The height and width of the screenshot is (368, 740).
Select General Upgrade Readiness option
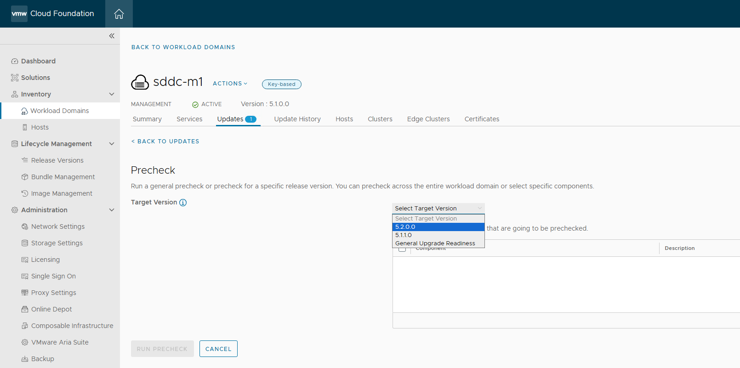(435, 243)
